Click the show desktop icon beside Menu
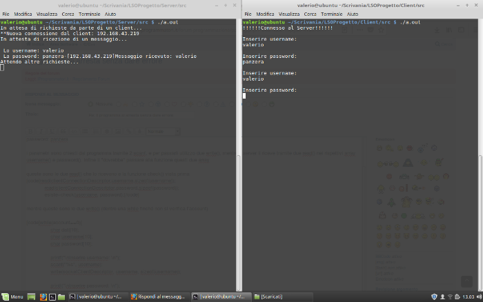The width and height of the screenshot is (483, 302). [x=31, y=296]
